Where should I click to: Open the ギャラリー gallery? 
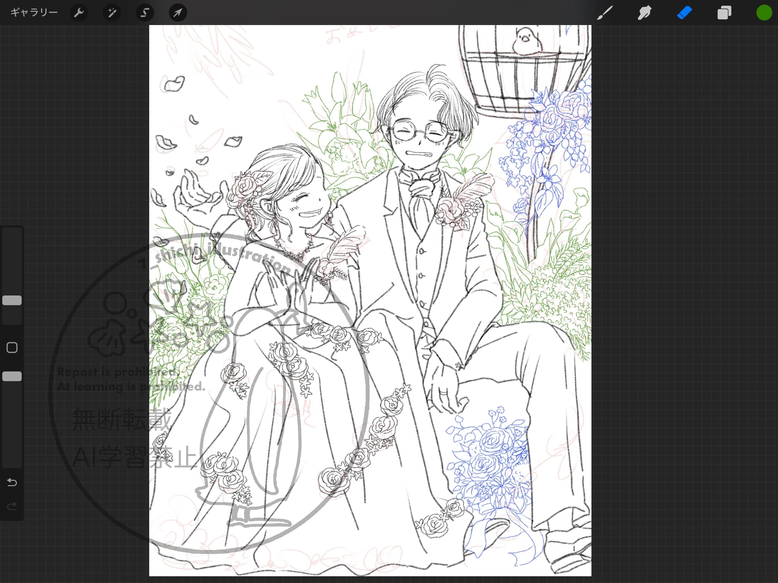[34, 12]
